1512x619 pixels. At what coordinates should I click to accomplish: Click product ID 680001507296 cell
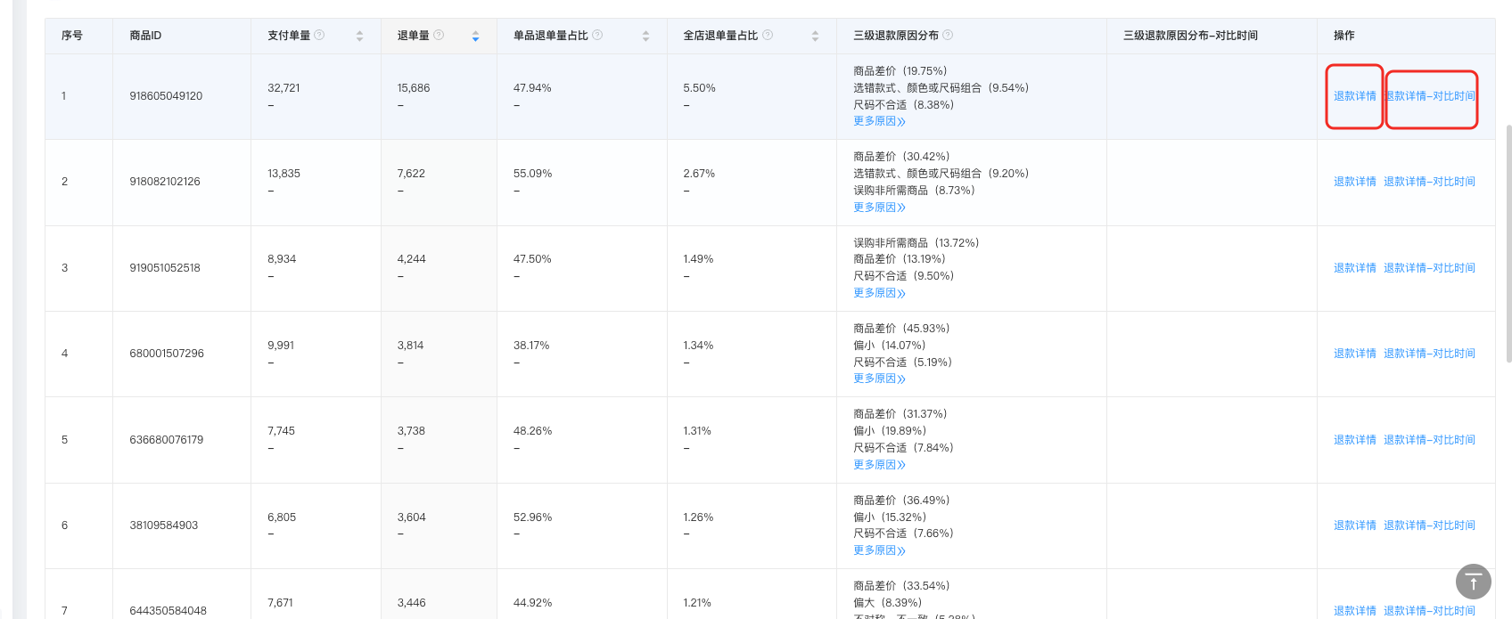(x=167, y=354)
